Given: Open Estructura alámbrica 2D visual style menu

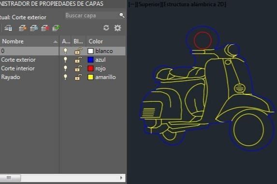Looking at the screenshot, I should (x=194, y=4).
